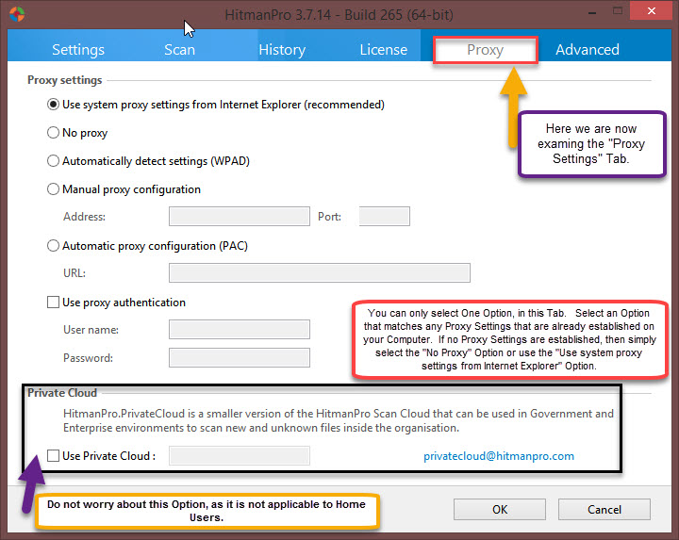Open the License tab
The width and height of the screenshot is (679, 540).
pyautogui.click(x=383, y=49)
